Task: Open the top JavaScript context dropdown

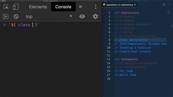Action: pos(49,16)
